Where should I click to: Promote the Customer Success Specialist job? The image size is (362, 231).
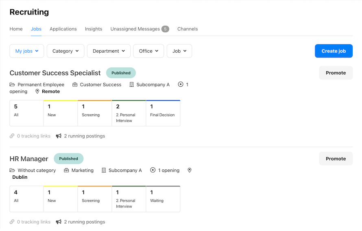336,73
